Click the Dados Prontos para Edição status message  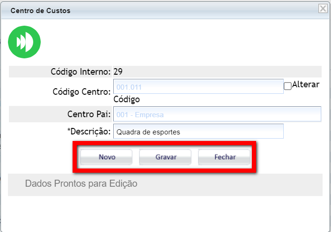[x=81, y=184]
